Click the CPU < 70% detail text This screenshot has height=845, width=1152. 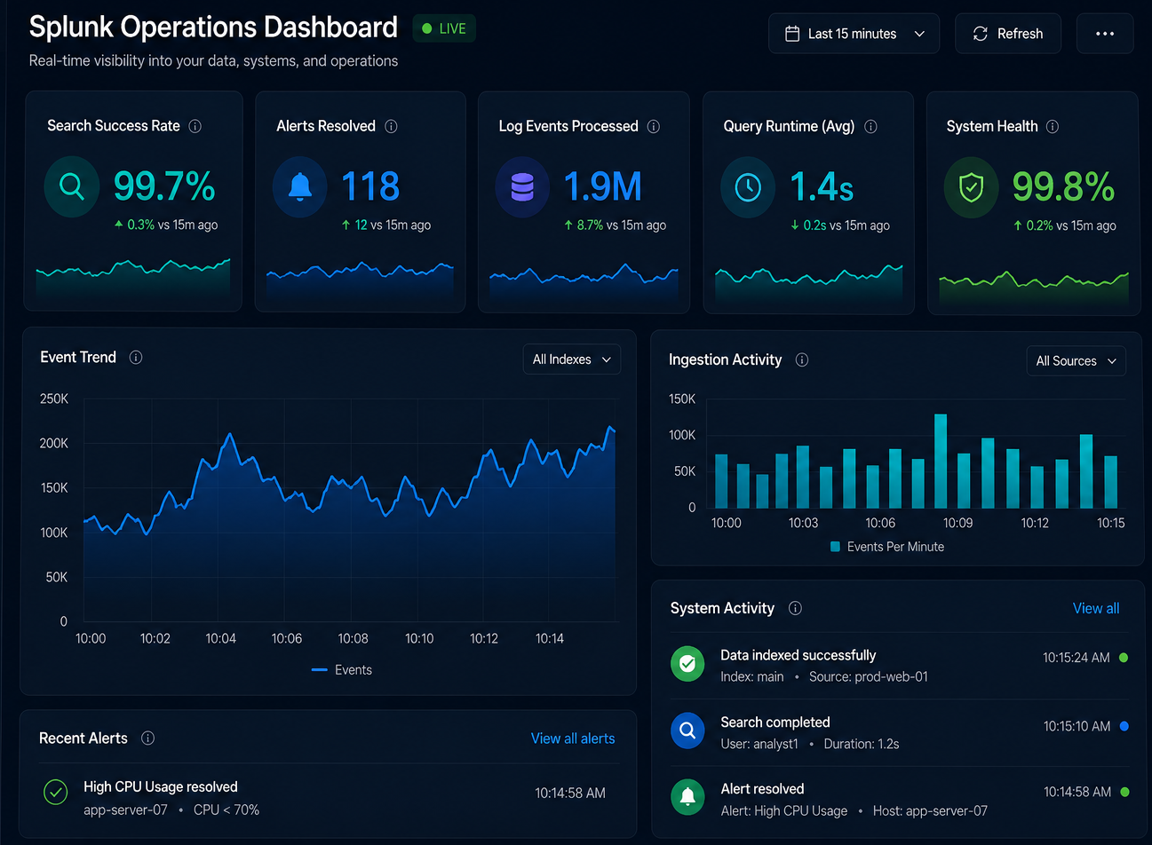[226, 809]
